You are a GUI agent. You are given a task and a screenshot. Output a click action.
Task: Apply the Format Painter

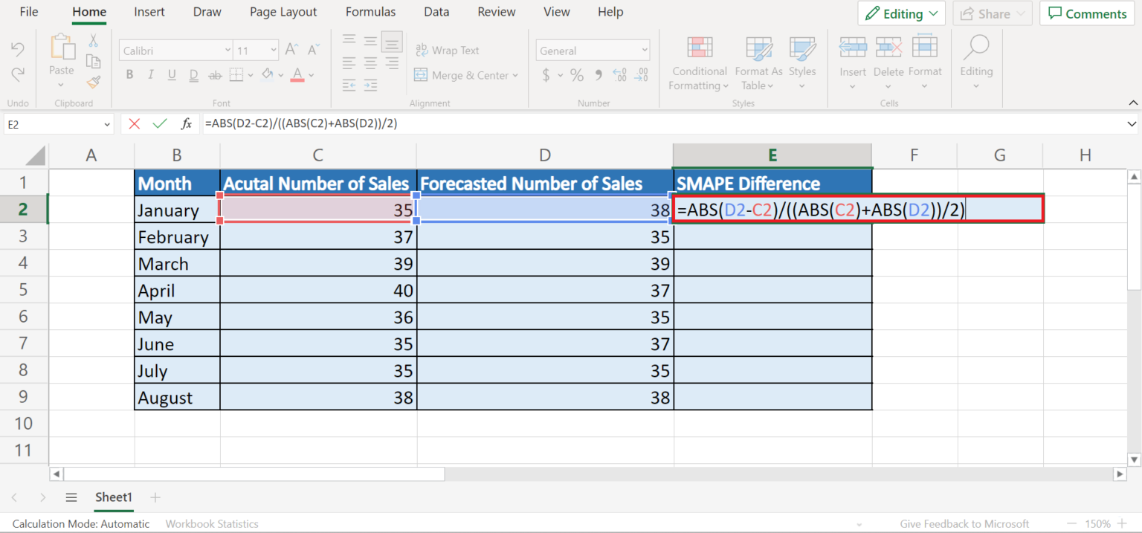click(x=93, y=83)
